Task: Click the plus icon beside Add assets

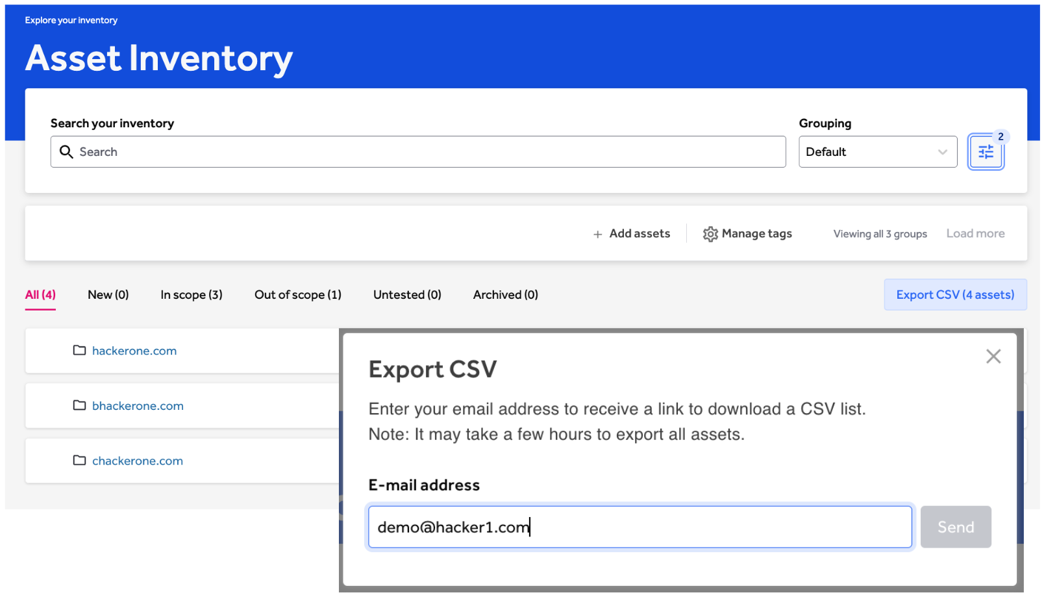Action: pyautogui.click(x=597, y=234)
